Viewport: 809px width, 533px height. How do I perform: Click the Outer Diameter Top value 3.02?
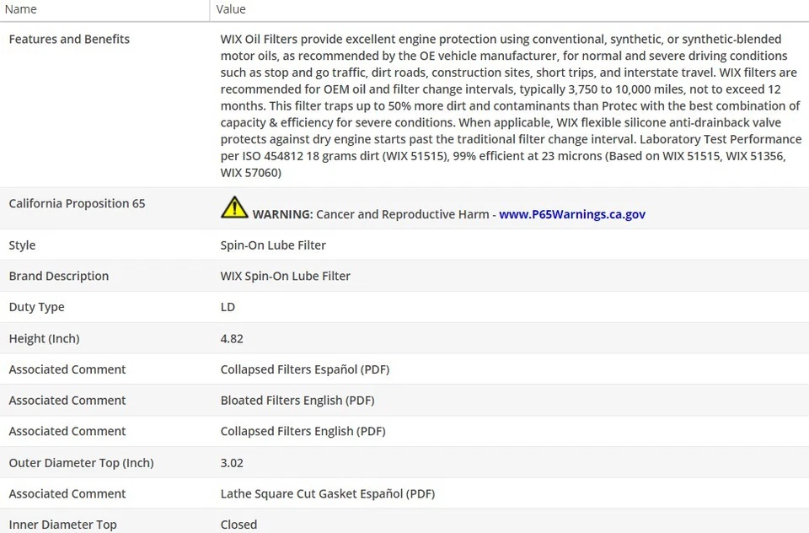click(232, 462)
